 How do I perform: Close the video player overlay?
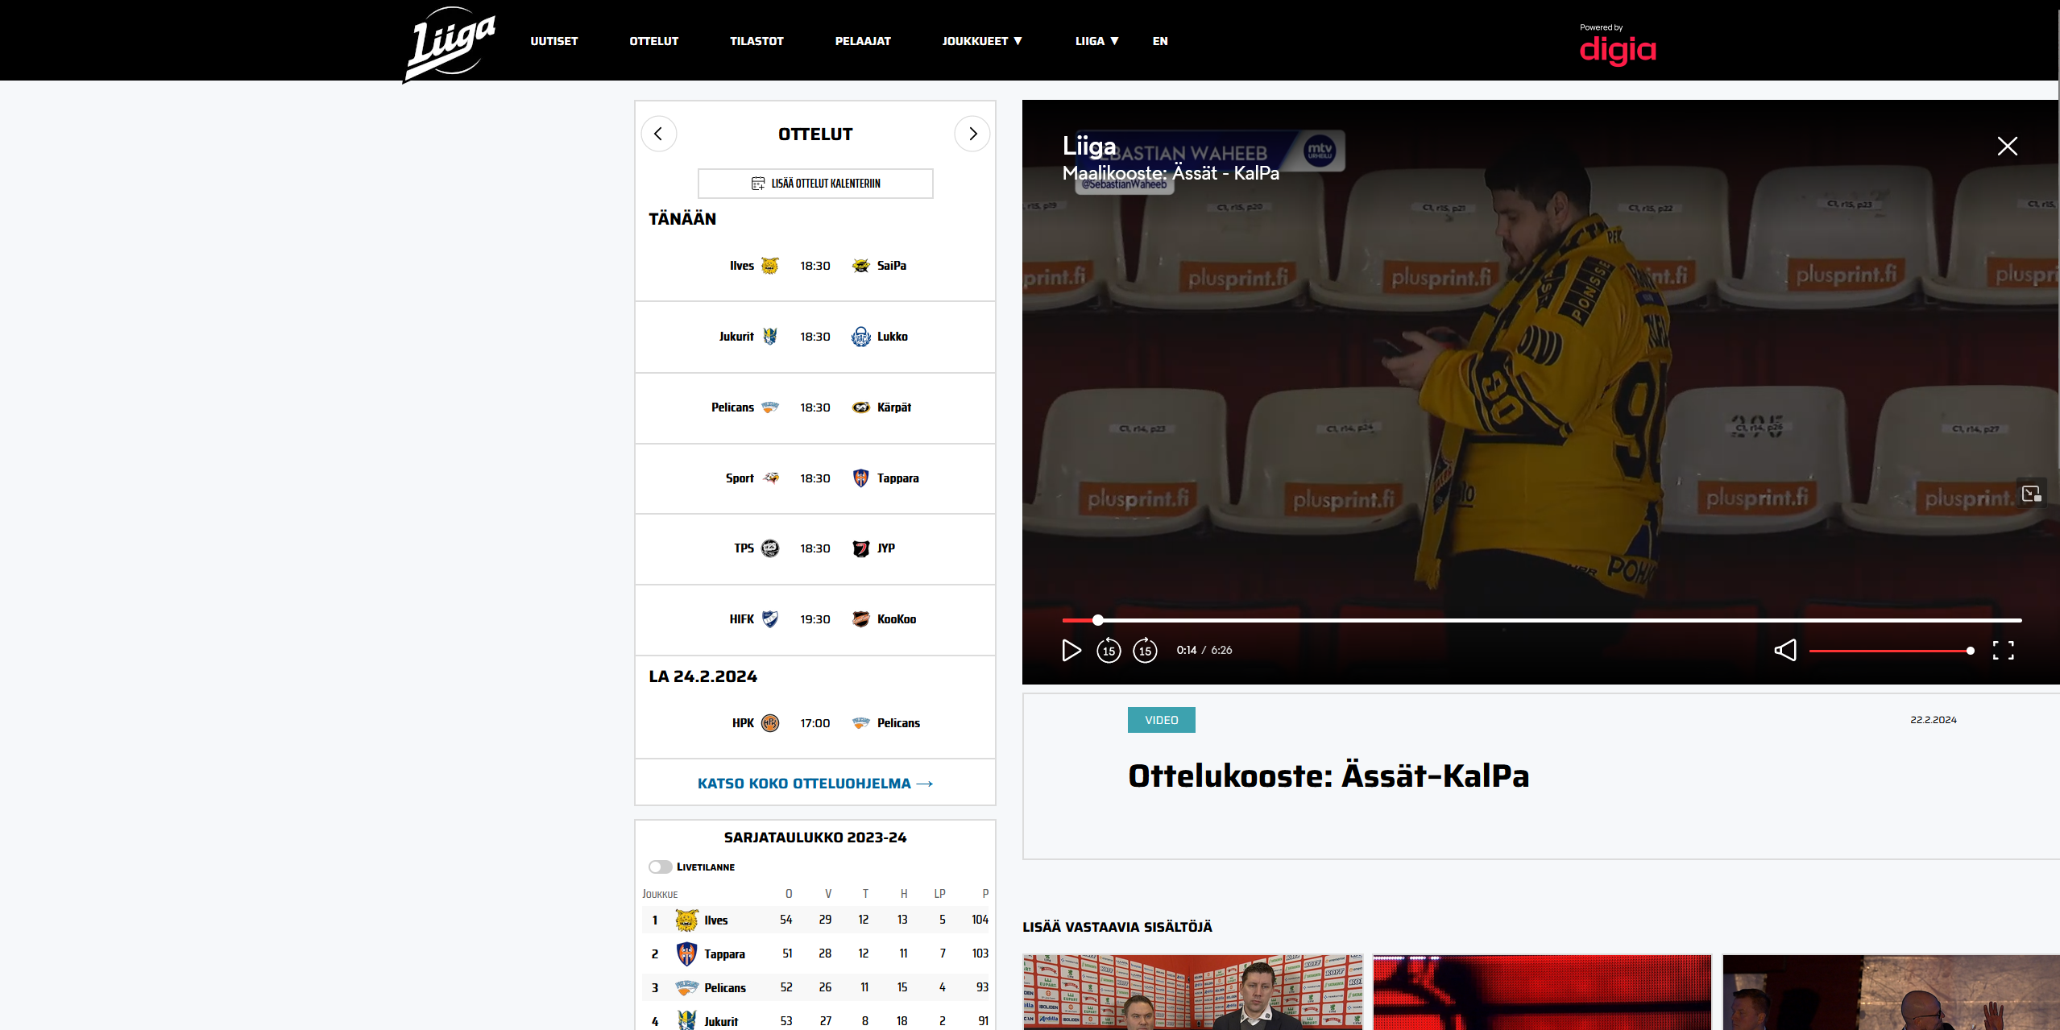tap(2007, 146)
